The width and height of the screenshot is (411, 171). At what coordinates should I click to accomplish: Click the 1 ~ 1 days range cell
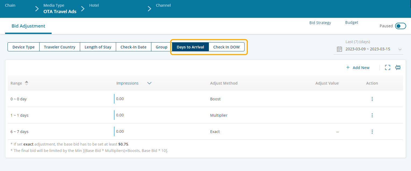[x=20, y=115]
